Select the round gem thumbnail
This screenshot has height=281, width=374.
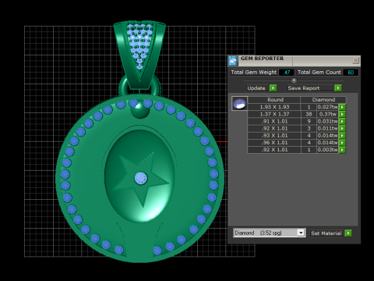pyautogui.click(x=239, y=104)
